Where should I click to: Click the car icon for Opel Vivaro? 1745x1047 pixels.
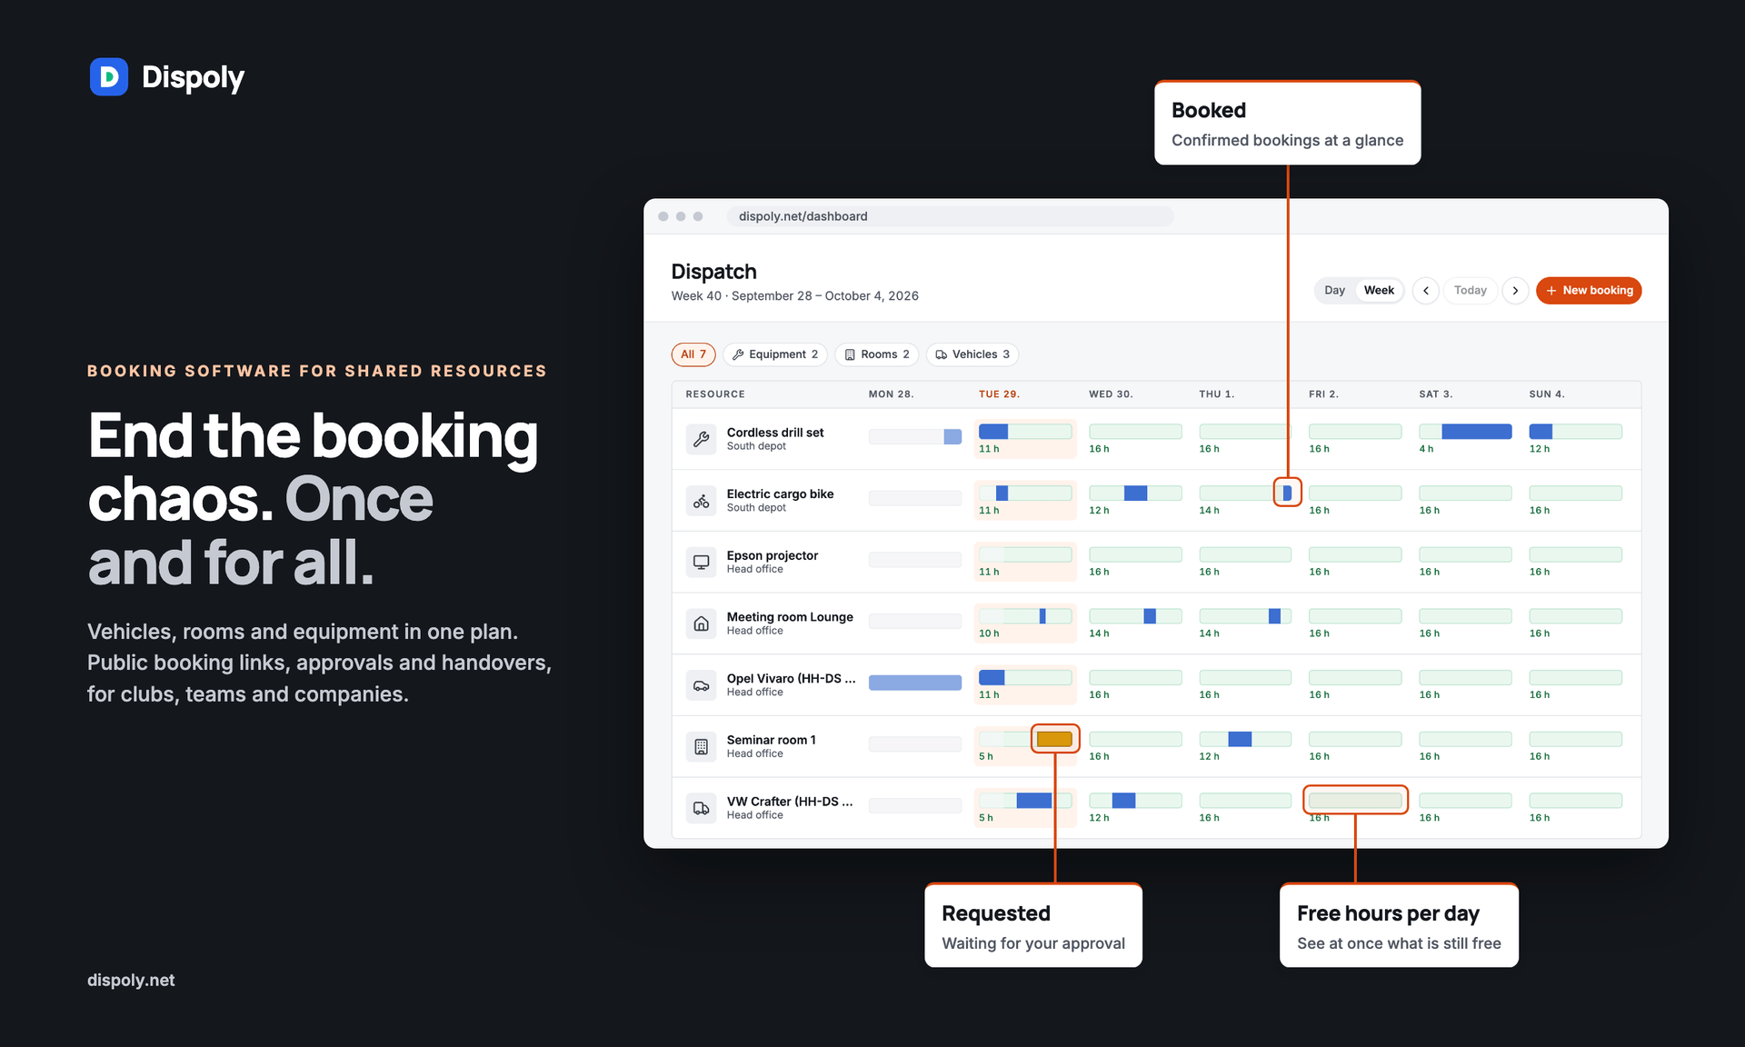point(701,685)
